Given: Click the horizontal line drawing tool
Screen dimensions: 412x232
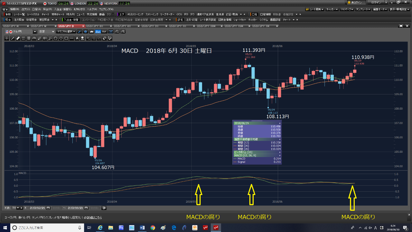Looking at the screenshot, I should coord(71,38).
